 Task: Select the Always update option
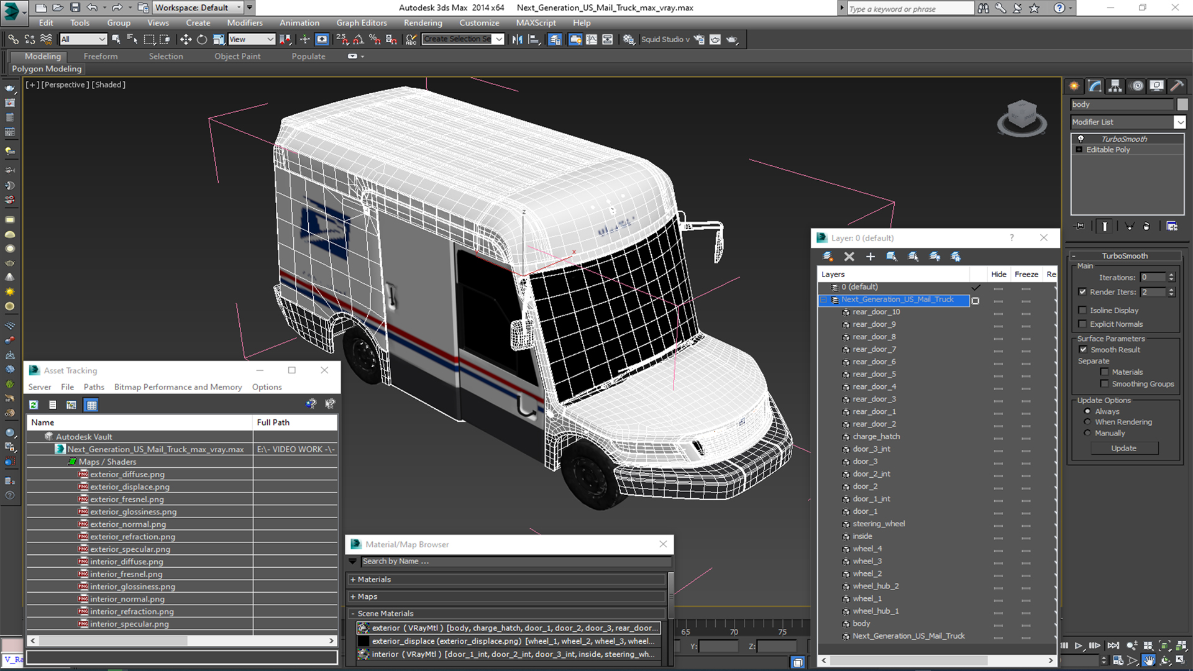pyautogui.click(x=1087, y=411)
